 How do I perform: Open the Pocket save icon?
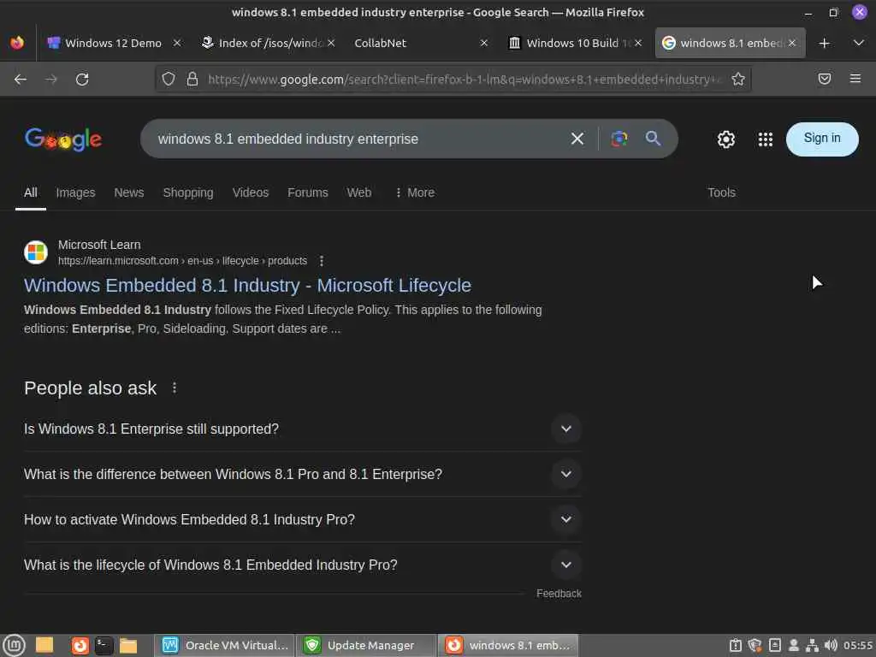point(824,79)
